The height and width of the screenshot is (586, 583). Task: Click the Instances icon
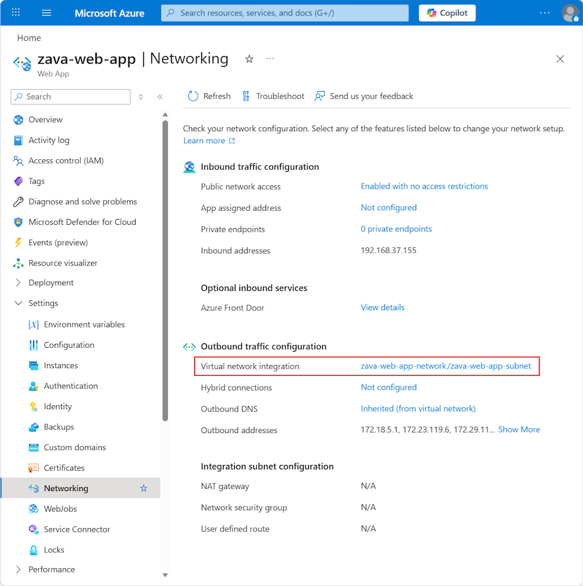[x=34, y=366]
